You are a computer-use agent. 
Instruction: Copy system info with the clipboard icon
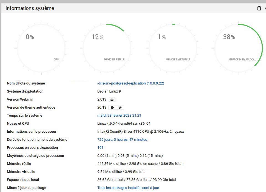(x=259, y=8)
